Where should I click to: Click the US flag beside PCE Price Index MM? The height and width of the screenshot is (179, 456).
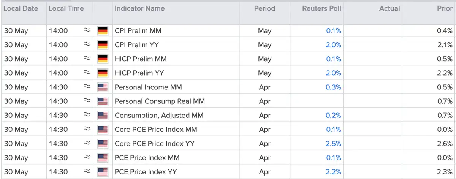click(x=103, y=158)
